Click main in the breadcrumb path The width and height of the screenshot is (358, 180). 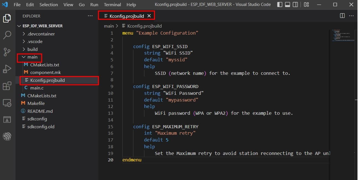click(x=109, y=26)
